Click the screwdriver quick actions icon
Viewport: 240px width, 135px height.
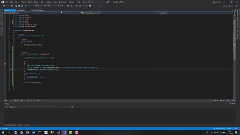(11, 69)
